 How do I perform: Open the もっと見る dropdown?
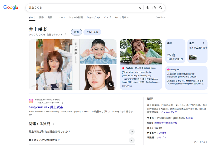click(122, 17)
